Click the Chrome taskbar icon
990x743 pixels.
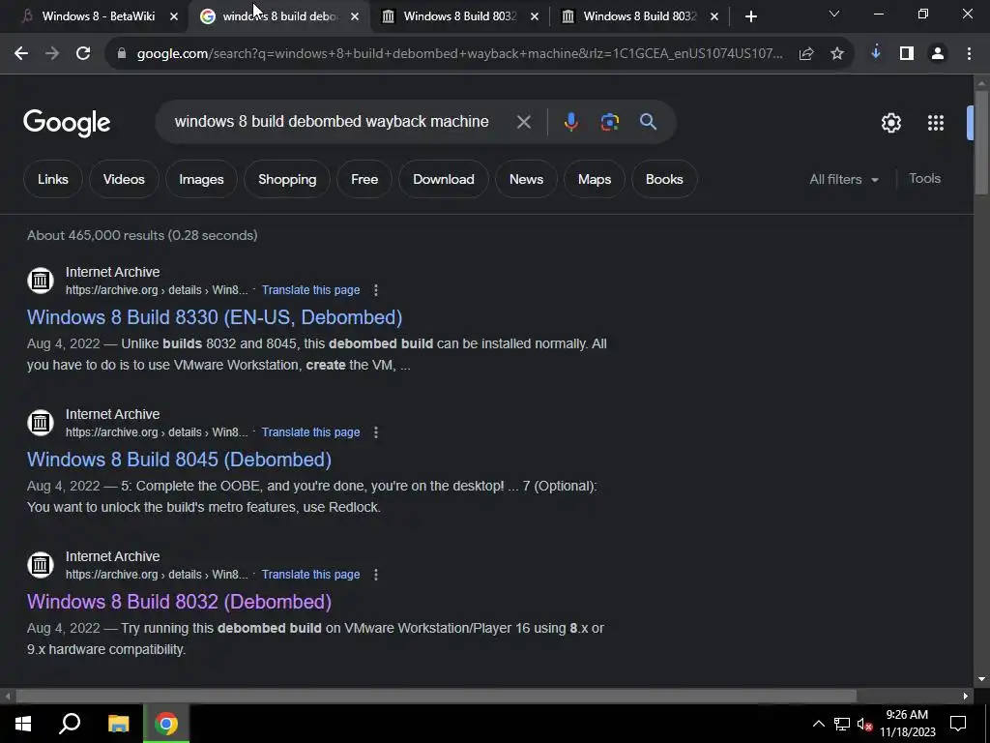tap(166, 724)
